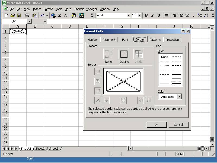Viewport: 217px width, 163px height.
Task: Cancel the Format Cells dialog
Action: (x=178, y=125)
